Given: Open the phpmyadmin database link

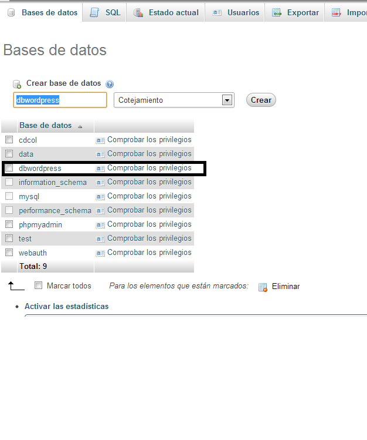Looking at the screenshot, I should point(40,224).
